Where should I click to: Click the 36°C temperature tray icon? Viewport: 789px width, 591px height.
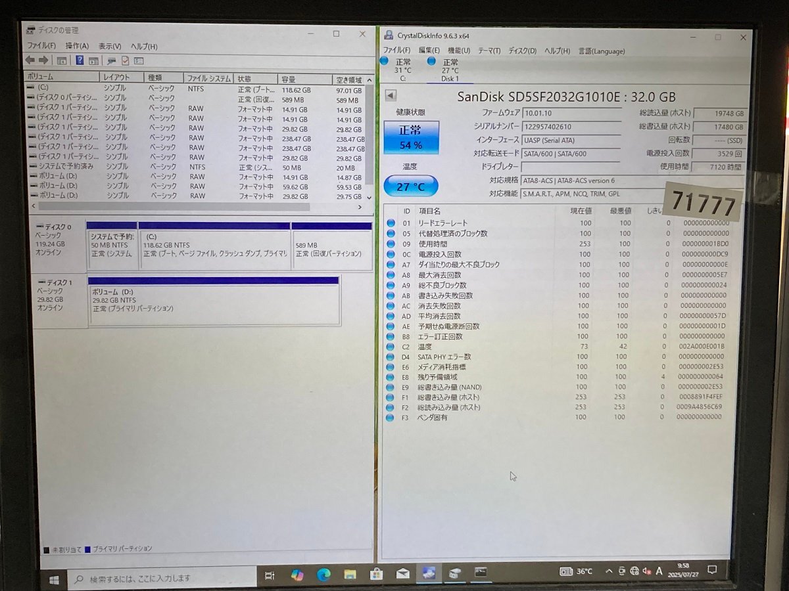tap(577, 572)
